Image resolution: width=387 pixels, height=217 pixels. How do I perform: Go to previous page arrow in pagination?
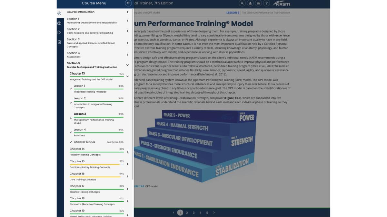click(174, 212)
